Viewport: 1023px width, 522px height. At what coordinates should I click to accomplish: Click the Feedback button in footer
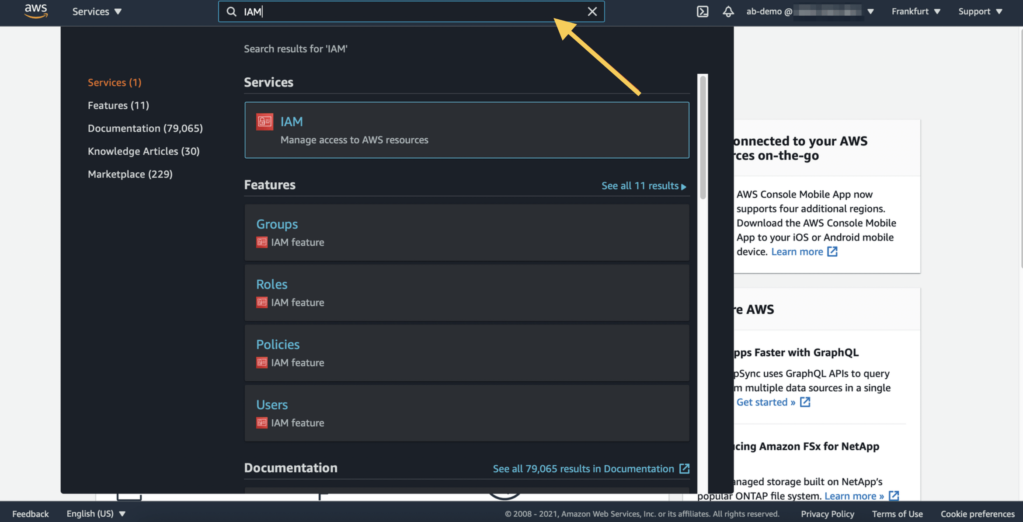point(30,514)
